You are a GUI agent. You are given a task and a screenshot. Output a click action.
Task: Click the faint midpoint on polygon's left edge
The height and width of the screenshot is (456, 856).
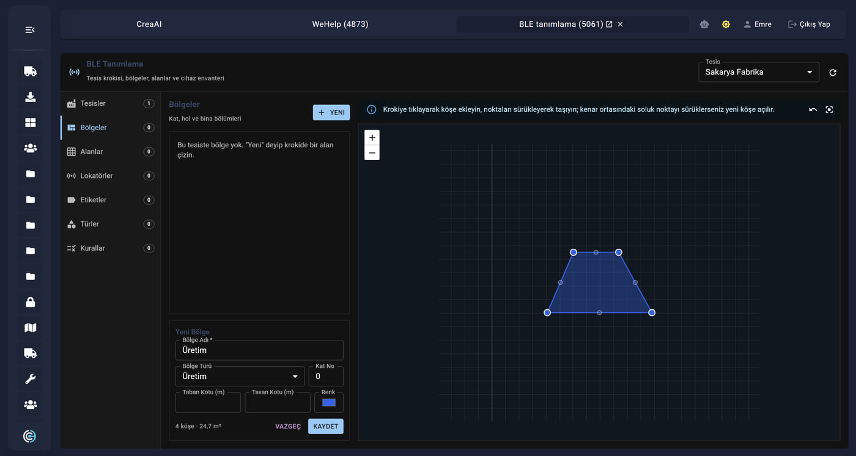click(x=561, y=282)
